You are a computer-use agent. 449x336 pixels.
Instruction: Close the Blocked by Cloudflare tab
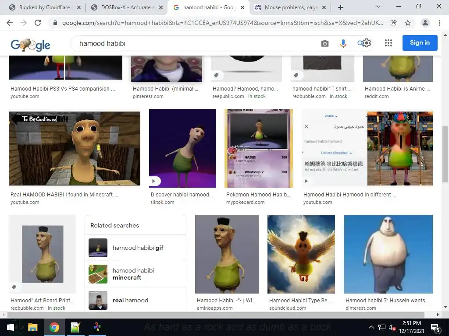[79, 8]
